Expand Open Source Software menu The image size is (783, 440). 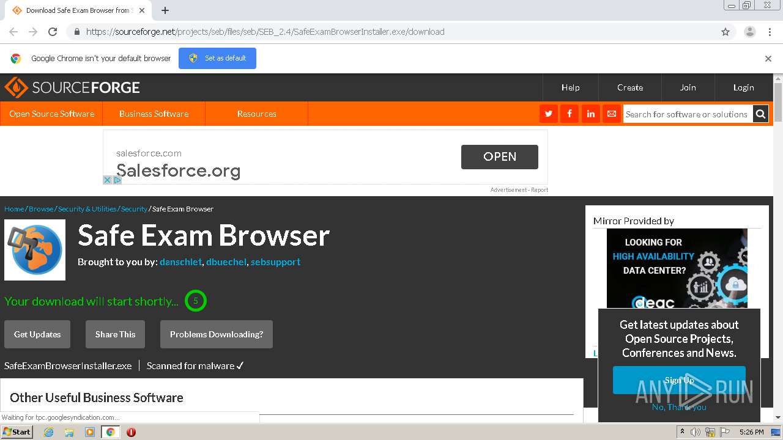coord(51,114)
